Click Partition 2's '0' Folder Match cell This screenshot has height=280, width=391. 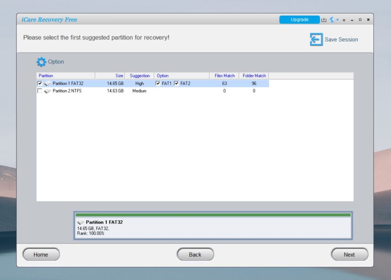tap(254, 91)
